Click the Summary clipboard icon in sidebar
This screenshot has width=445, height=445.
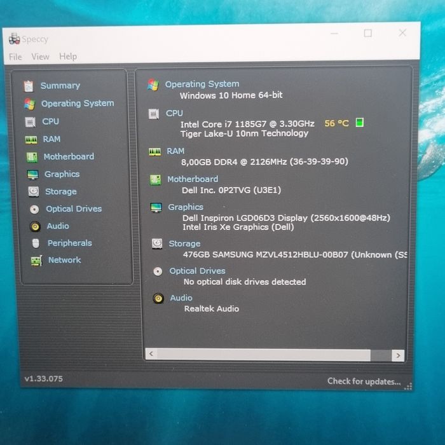coord(29,86)
